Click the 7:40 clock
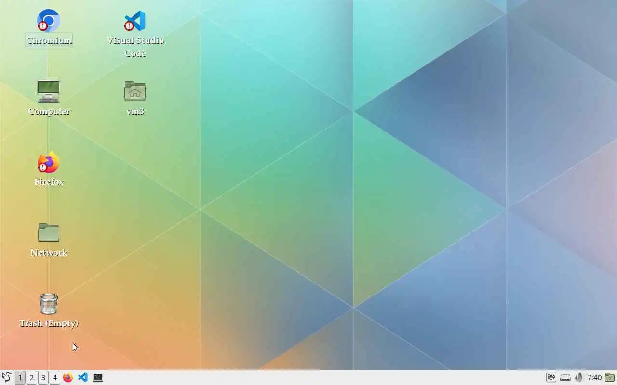617x385 pixels. [x=594, y=377]
